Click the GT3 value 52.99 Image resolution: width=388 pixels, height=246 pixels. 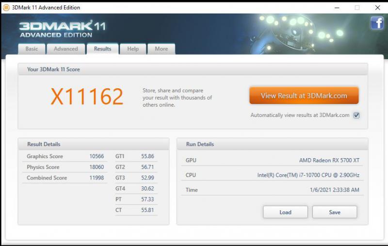click(x=147, y=178)
